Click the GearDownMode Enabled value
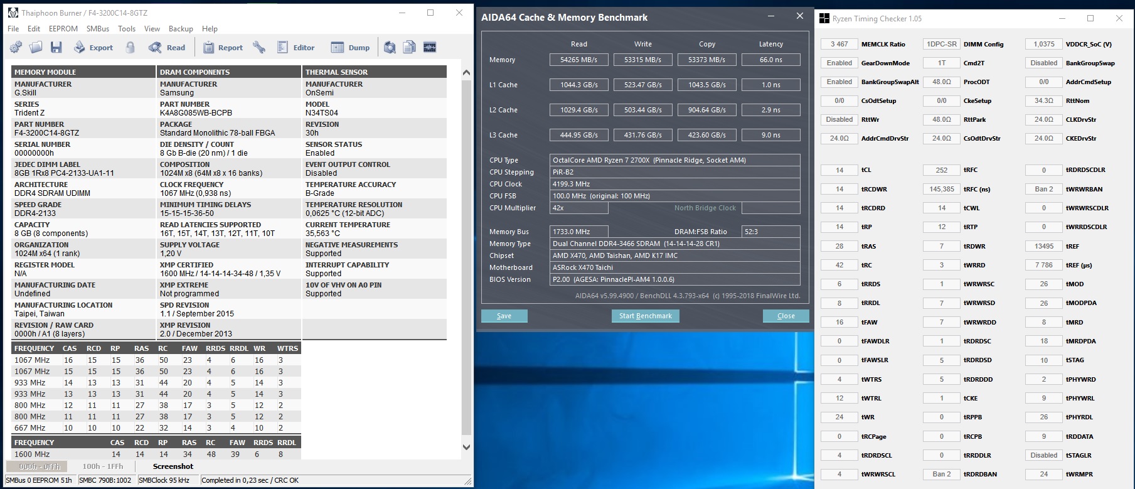1135x489 pixels. pos(839,63)
